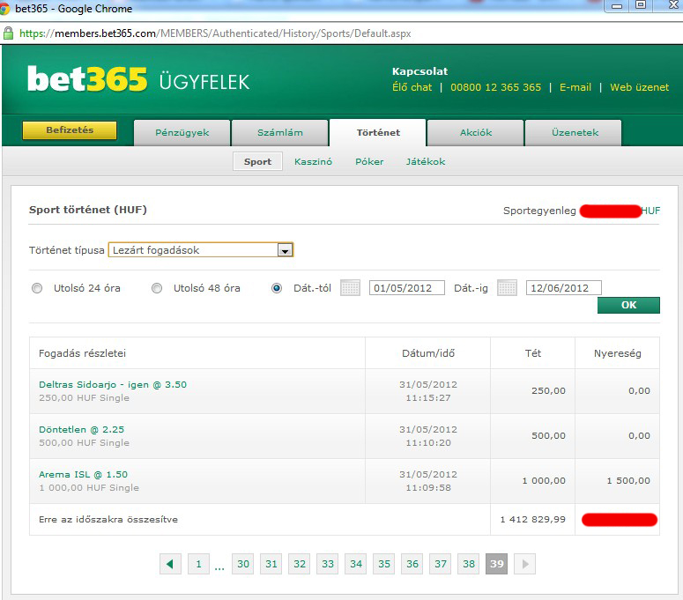Click the 1 000,00 stake value

click(544, 480)
